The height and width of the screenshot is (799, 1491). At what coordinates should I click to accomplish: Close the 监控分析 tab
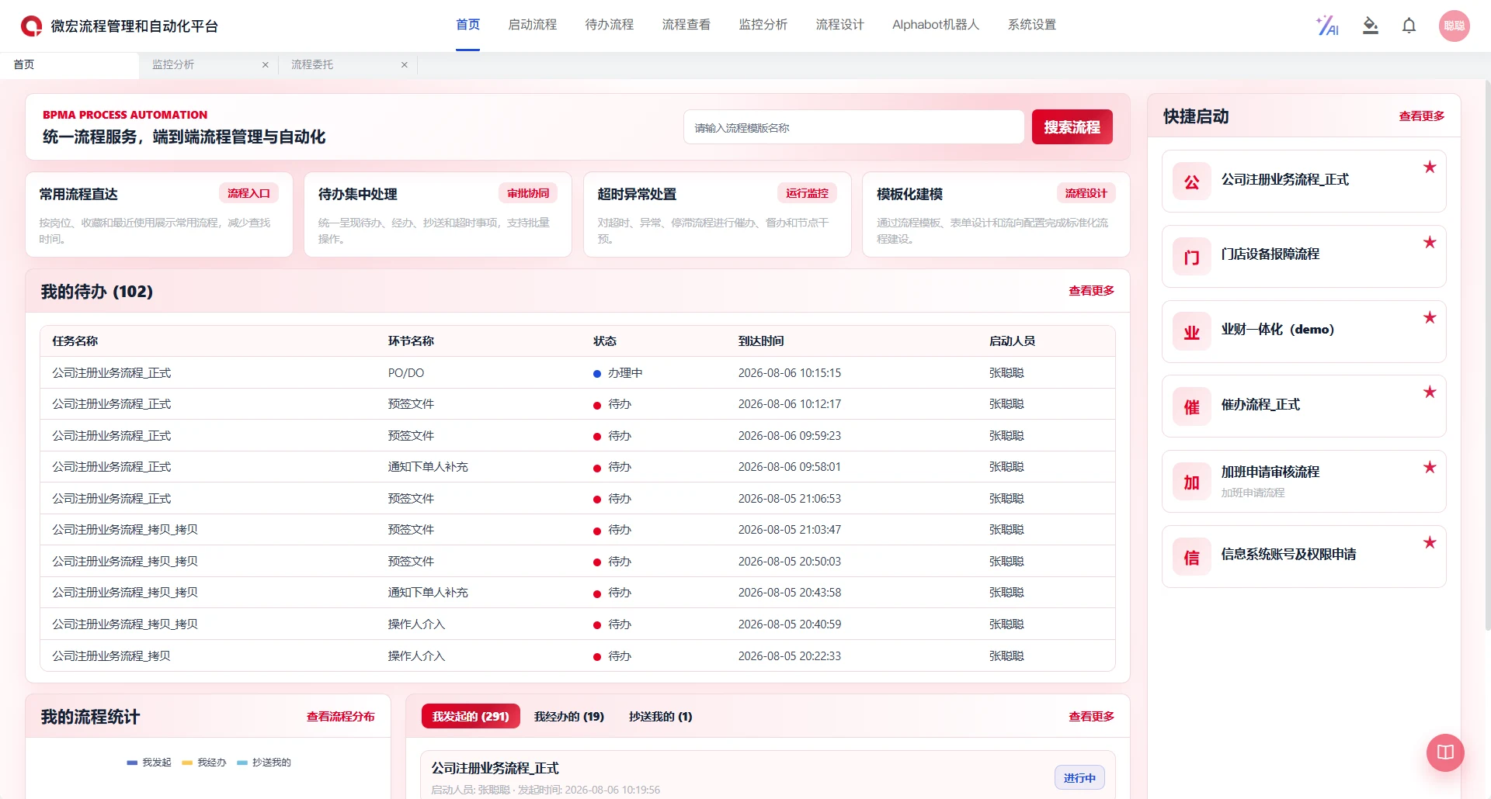pyautogui.click(x=266, y=65)
